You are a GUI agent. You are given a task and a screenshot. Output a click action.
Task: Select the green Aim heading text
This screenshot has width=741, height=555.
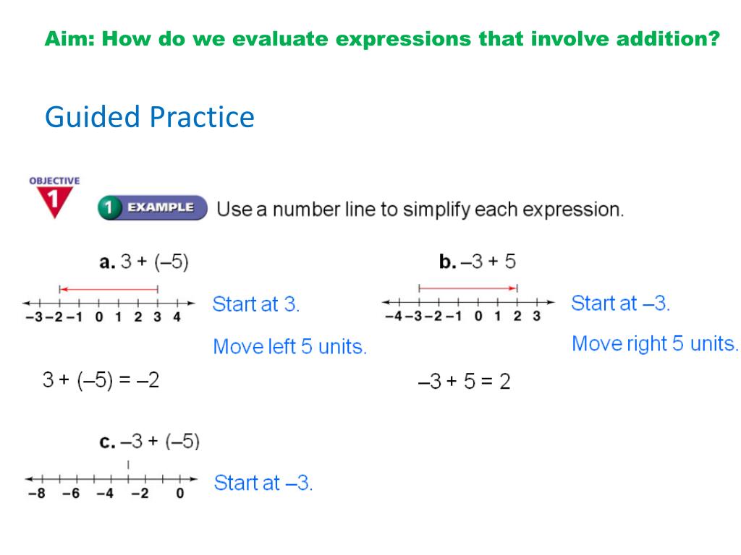[382, 39]
